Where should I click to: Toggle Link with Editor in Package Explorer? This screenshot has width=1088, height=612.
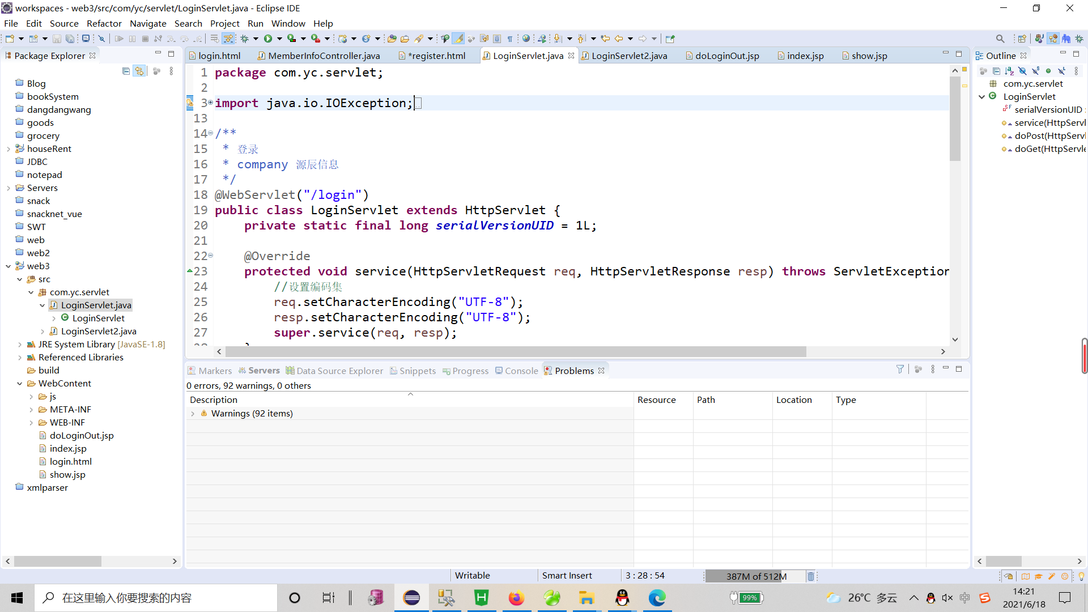click(x=139, y=71)
